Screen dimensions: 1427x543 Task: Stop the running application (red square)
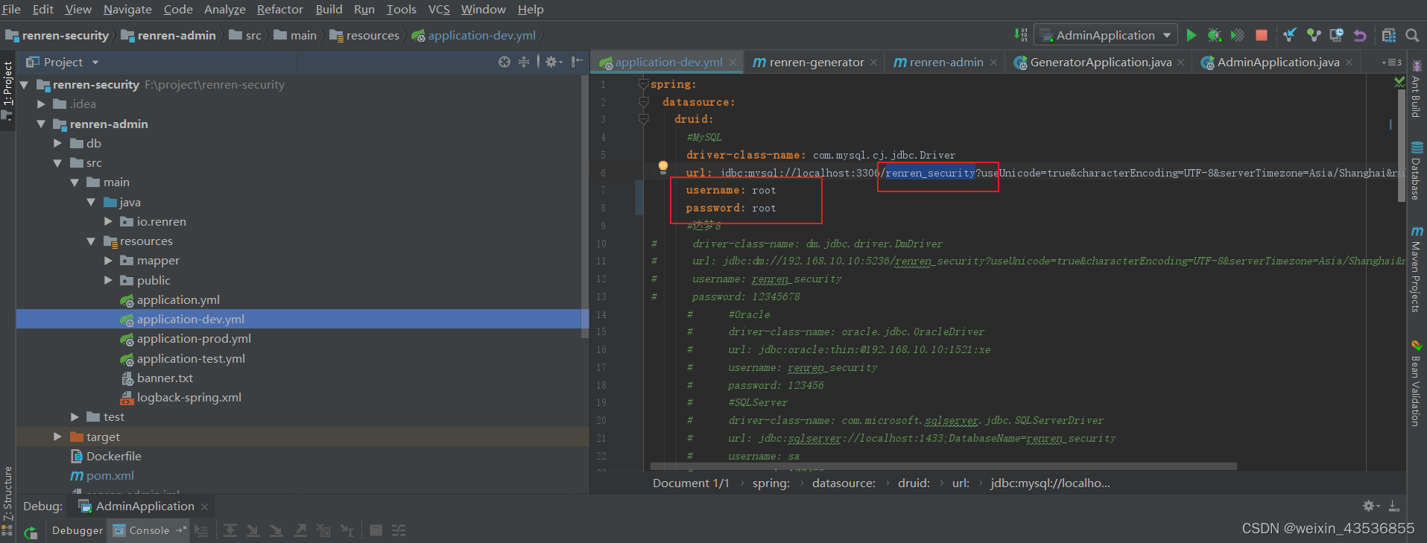click(1262, 35)
